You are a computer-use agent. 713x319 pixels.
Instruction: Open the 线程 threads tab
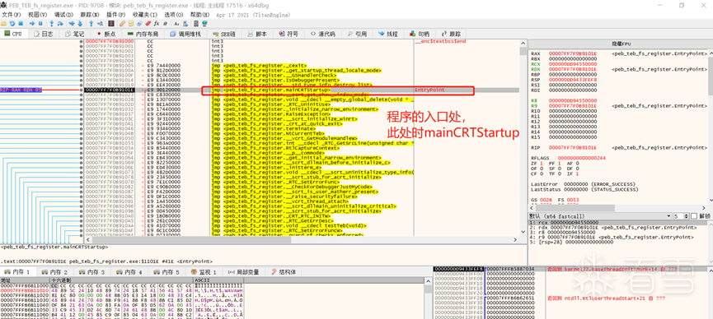pos(388,34)
